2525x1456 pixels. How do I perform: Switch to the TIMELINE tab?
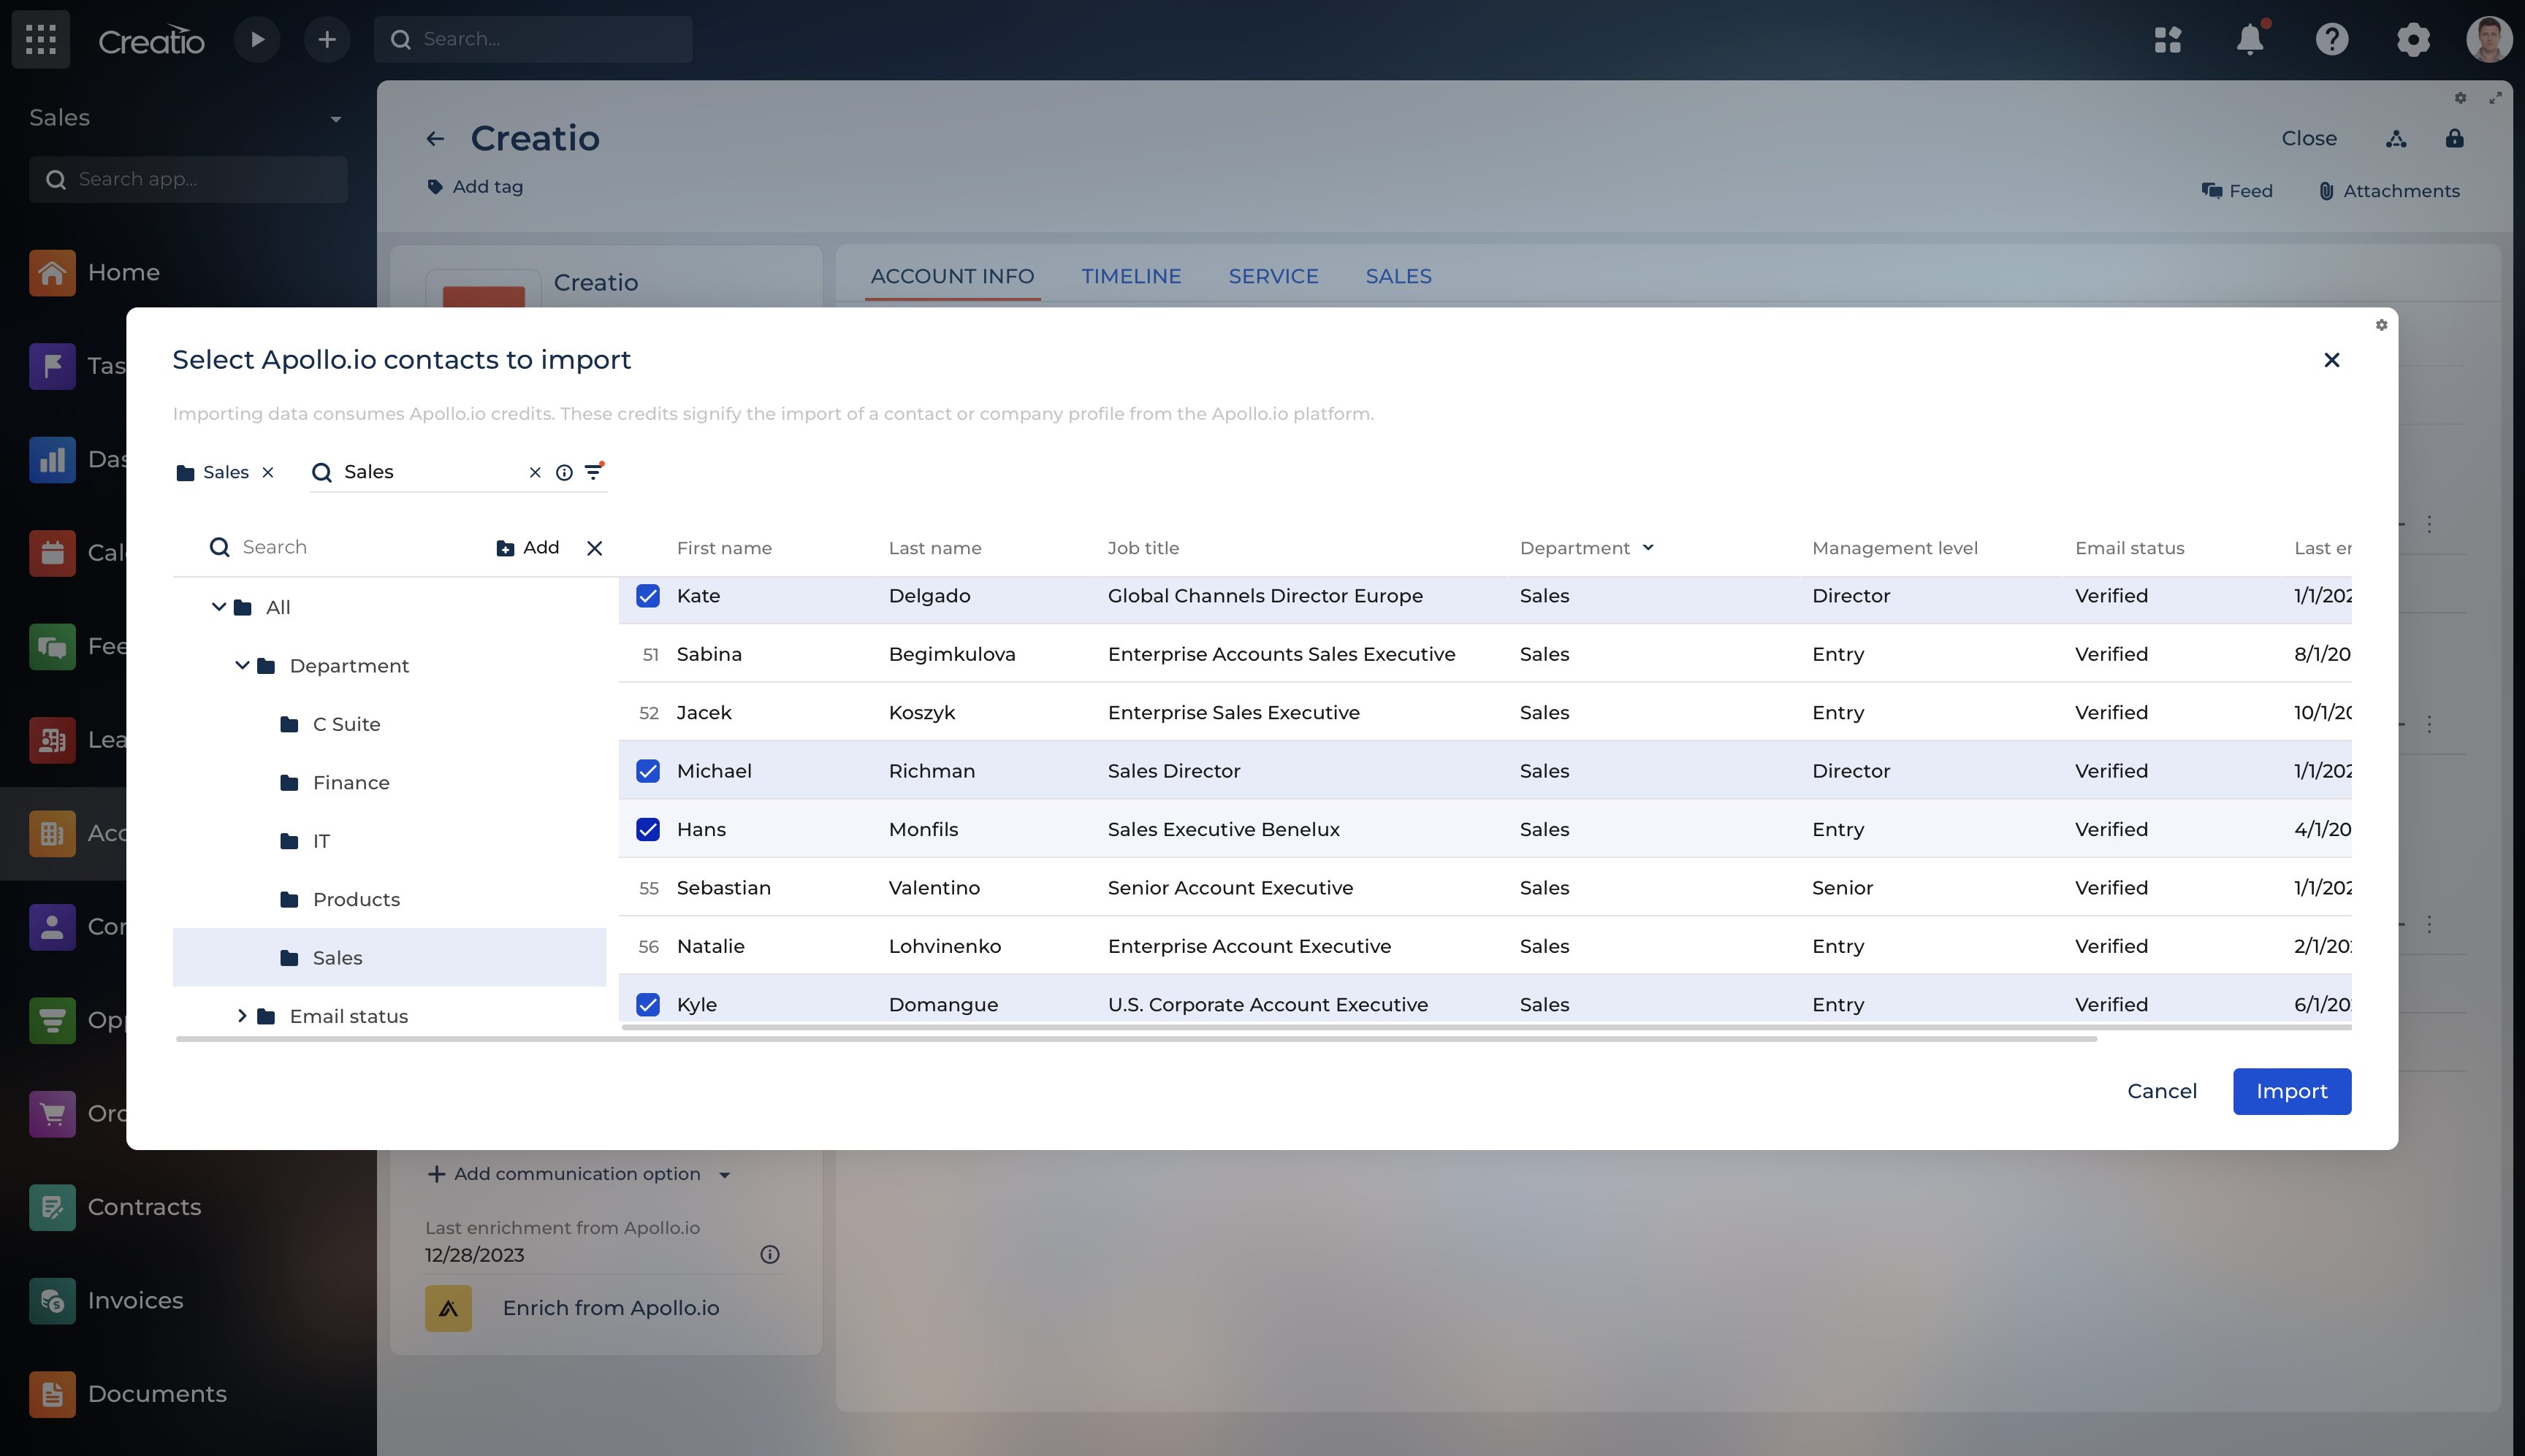[x=1130, y=276]
